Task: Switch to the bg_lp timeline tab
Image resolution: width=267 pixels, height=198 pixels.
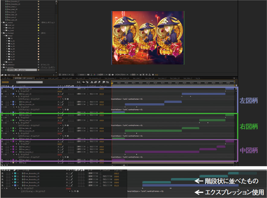Action: (198, 78)
